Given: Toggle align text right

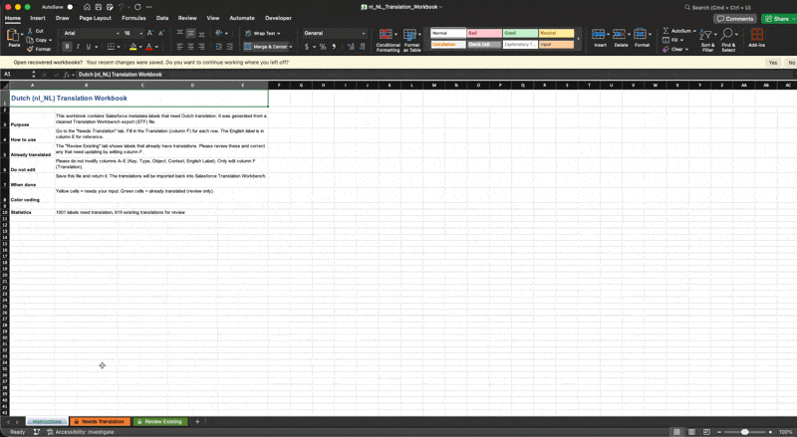Looking at the screenshot, I should pyautogui.click(x=201, y=47).
